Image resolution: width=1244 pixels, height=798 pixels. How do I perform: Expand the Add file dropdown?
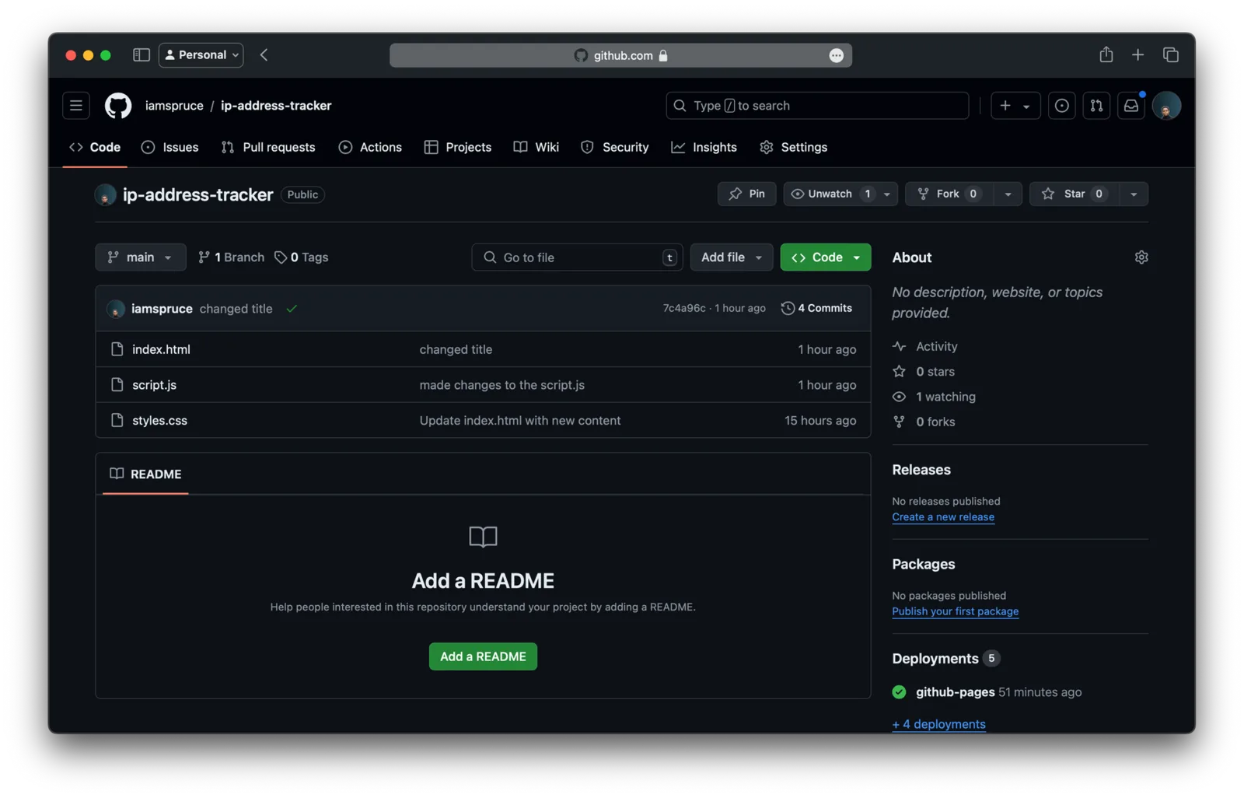coord(731,257)
